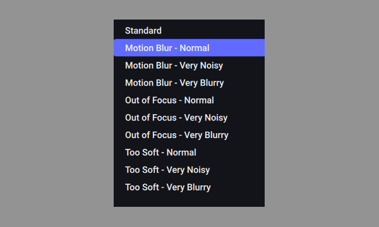Select Motion Blur - Very Blurry

click(189, 83)
